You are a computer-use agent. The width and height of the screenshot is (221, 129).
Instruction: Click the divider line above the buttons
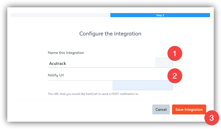(x=110, y=101)
